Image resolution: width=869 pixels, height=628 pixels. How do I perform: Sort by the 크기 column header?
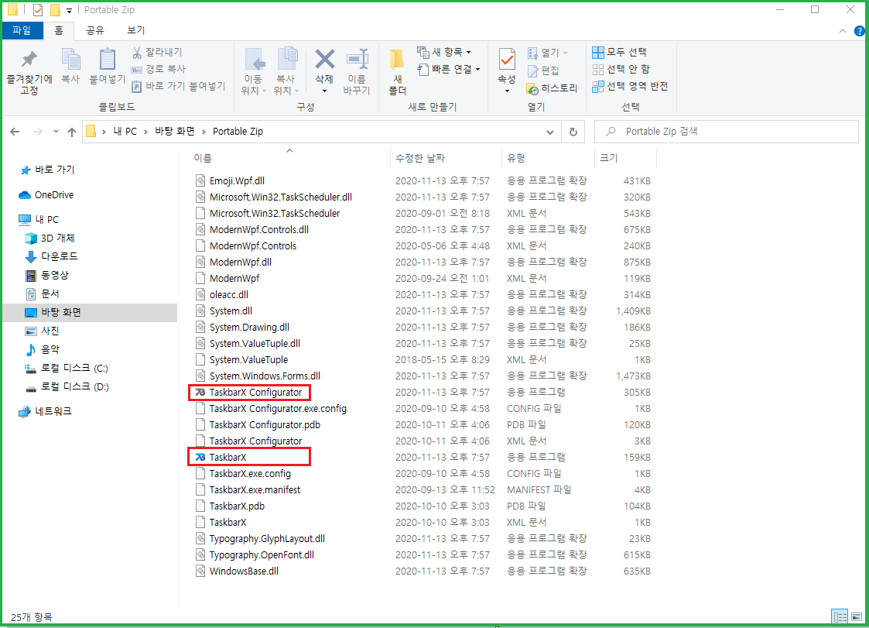608,158
